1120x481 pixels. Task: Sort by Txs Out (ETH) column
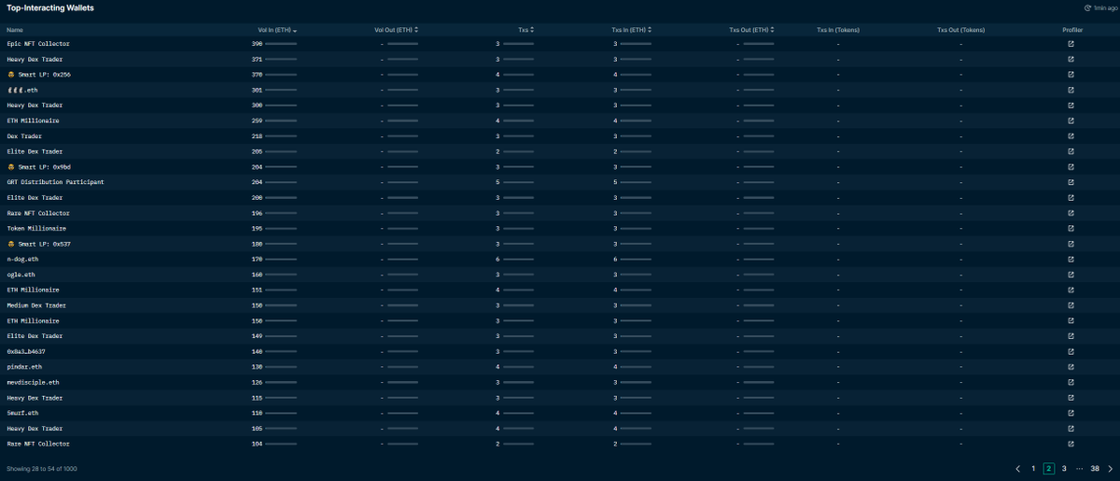(752, 30)
